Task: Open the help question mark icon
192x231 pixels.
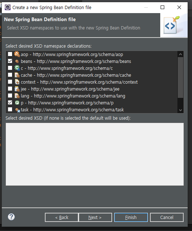Action: (x=11, y=217)
